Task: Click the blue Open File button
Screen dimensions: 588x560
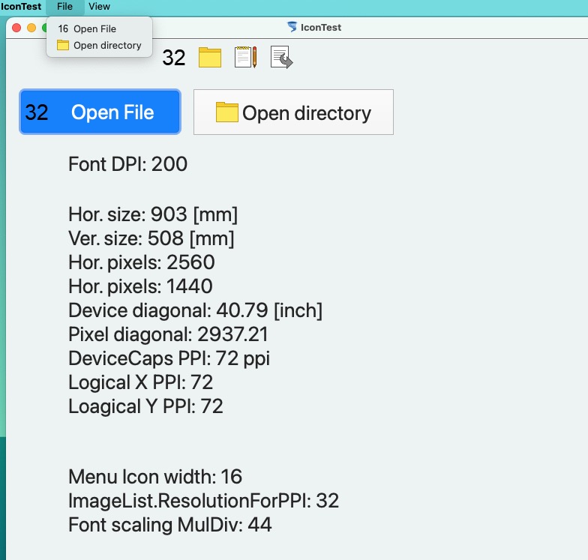Action: [100, 112]
